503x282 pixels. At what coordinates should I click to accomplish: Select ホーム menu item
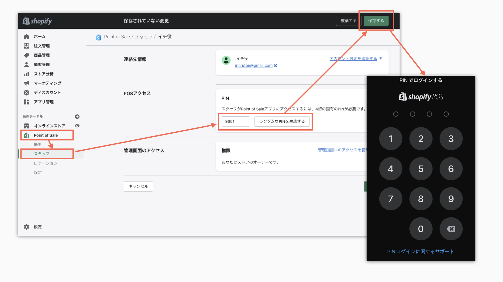(x=40, y=37)
